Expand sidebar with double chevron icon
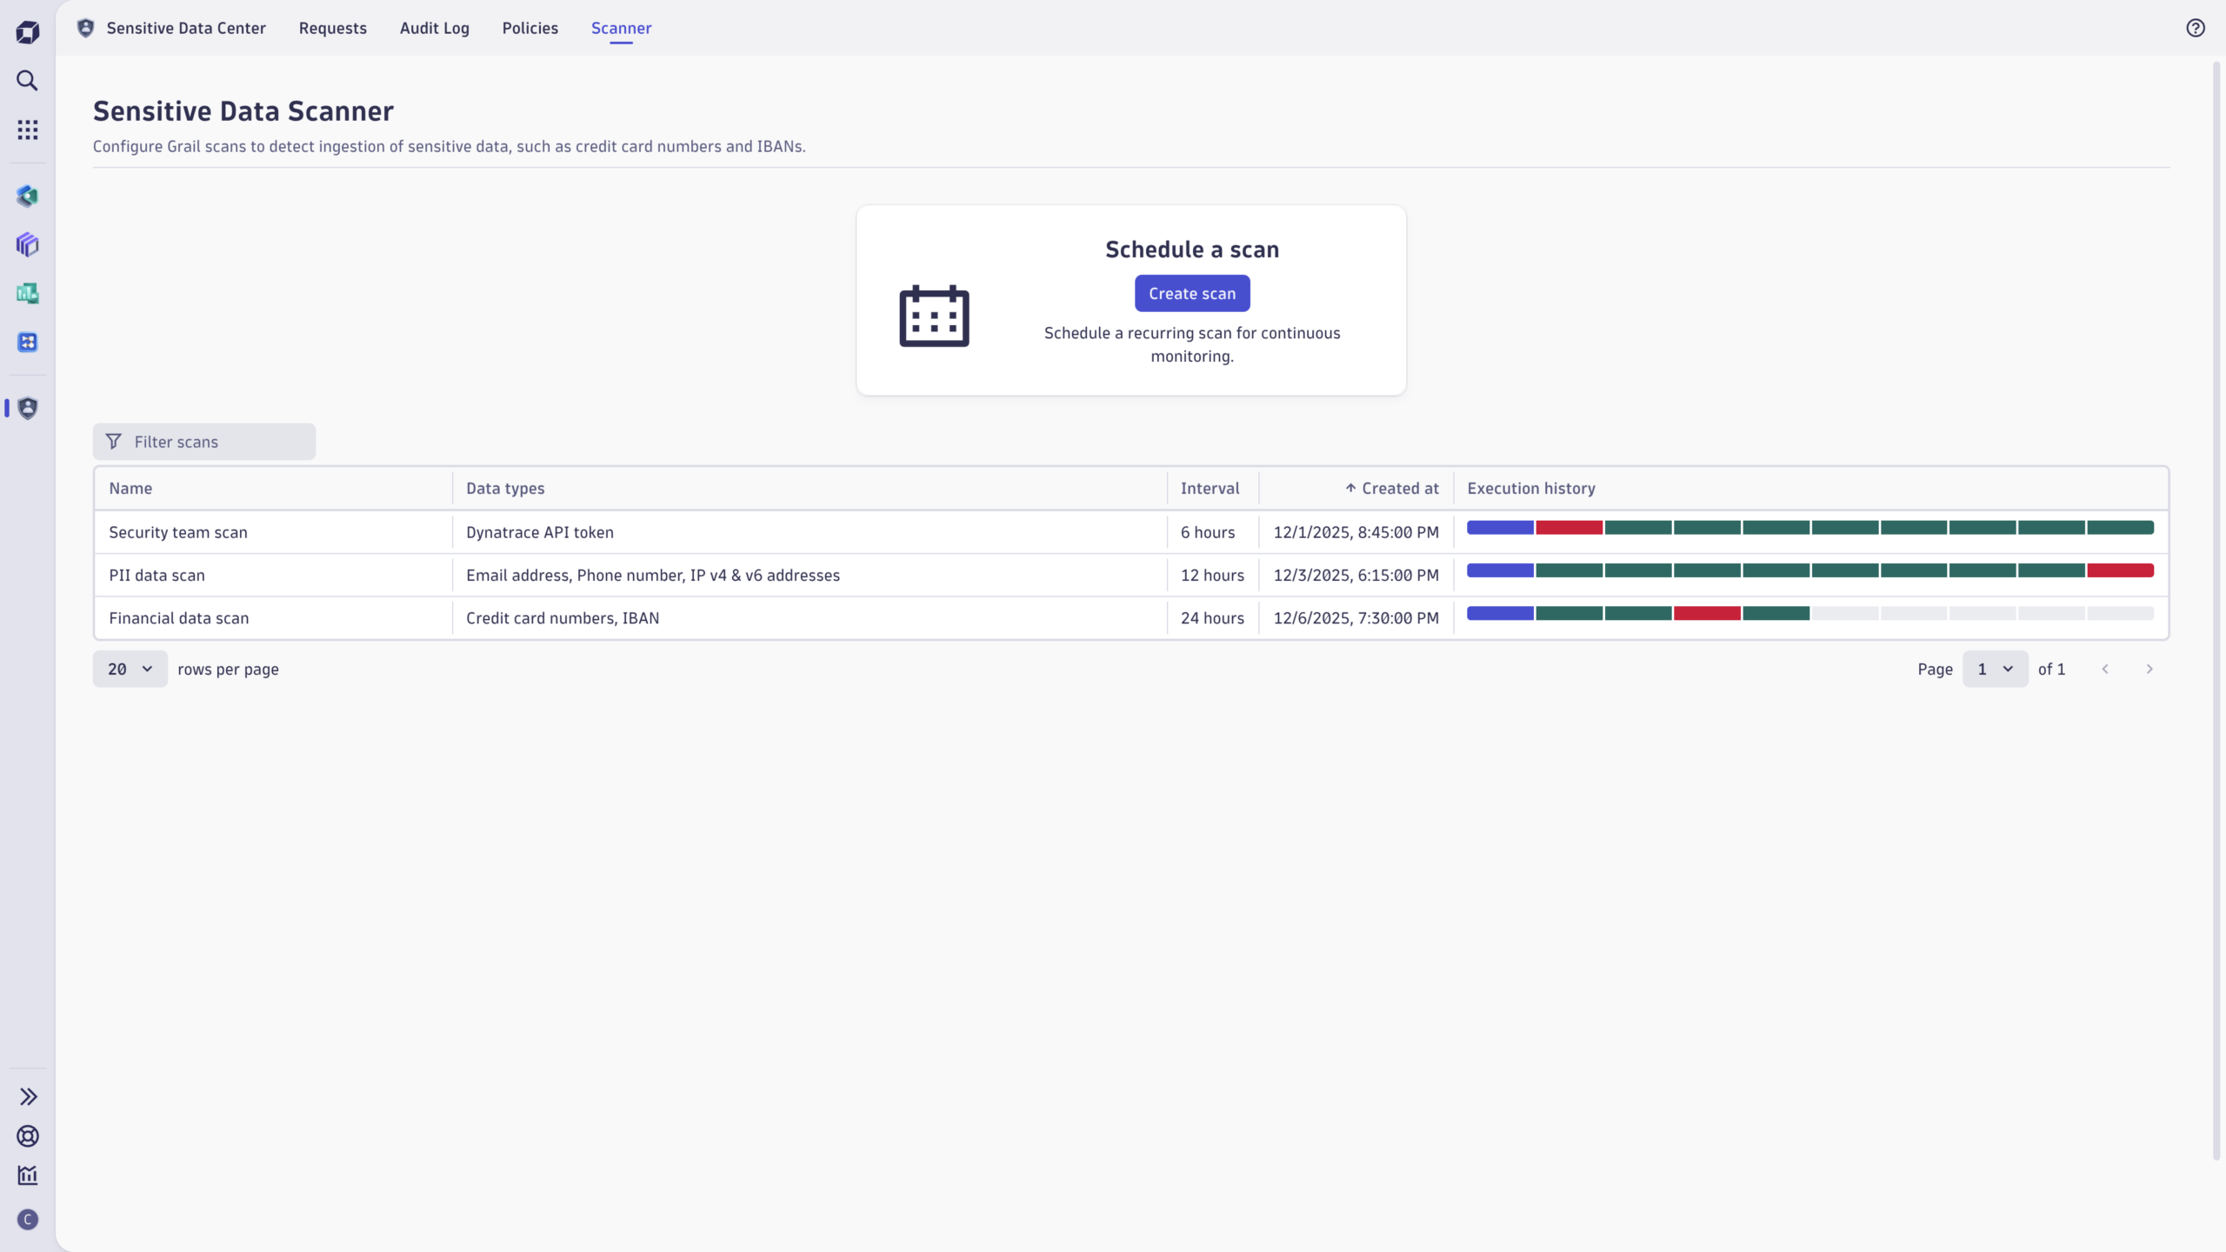This screenshot has height=1252, width=2226. click(28, 1096)
